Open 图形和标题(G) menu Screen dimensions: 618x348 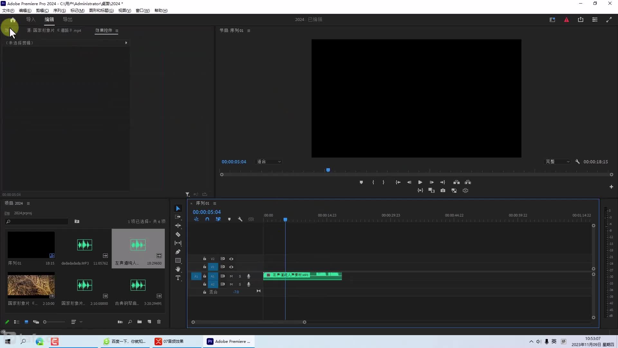101,10
